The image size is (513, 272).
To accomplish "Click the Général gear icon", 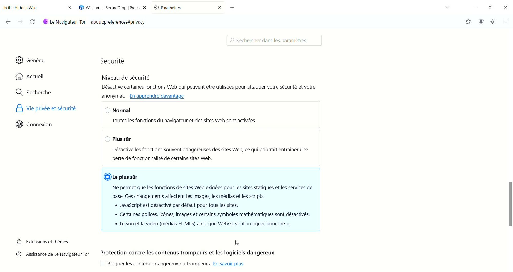I will [19, 60].
